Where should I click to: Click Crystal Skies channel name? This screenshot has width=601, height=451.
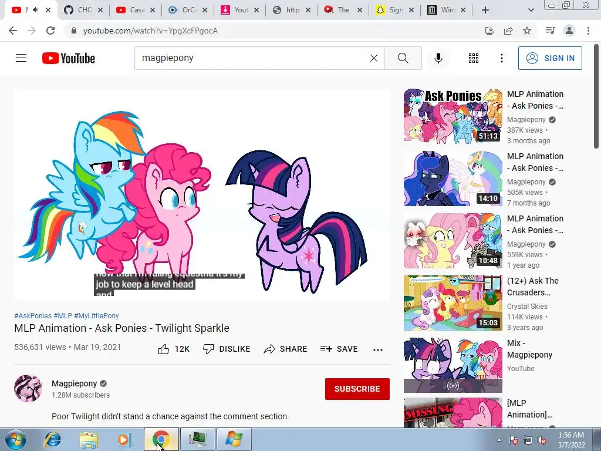click(527, 307)
